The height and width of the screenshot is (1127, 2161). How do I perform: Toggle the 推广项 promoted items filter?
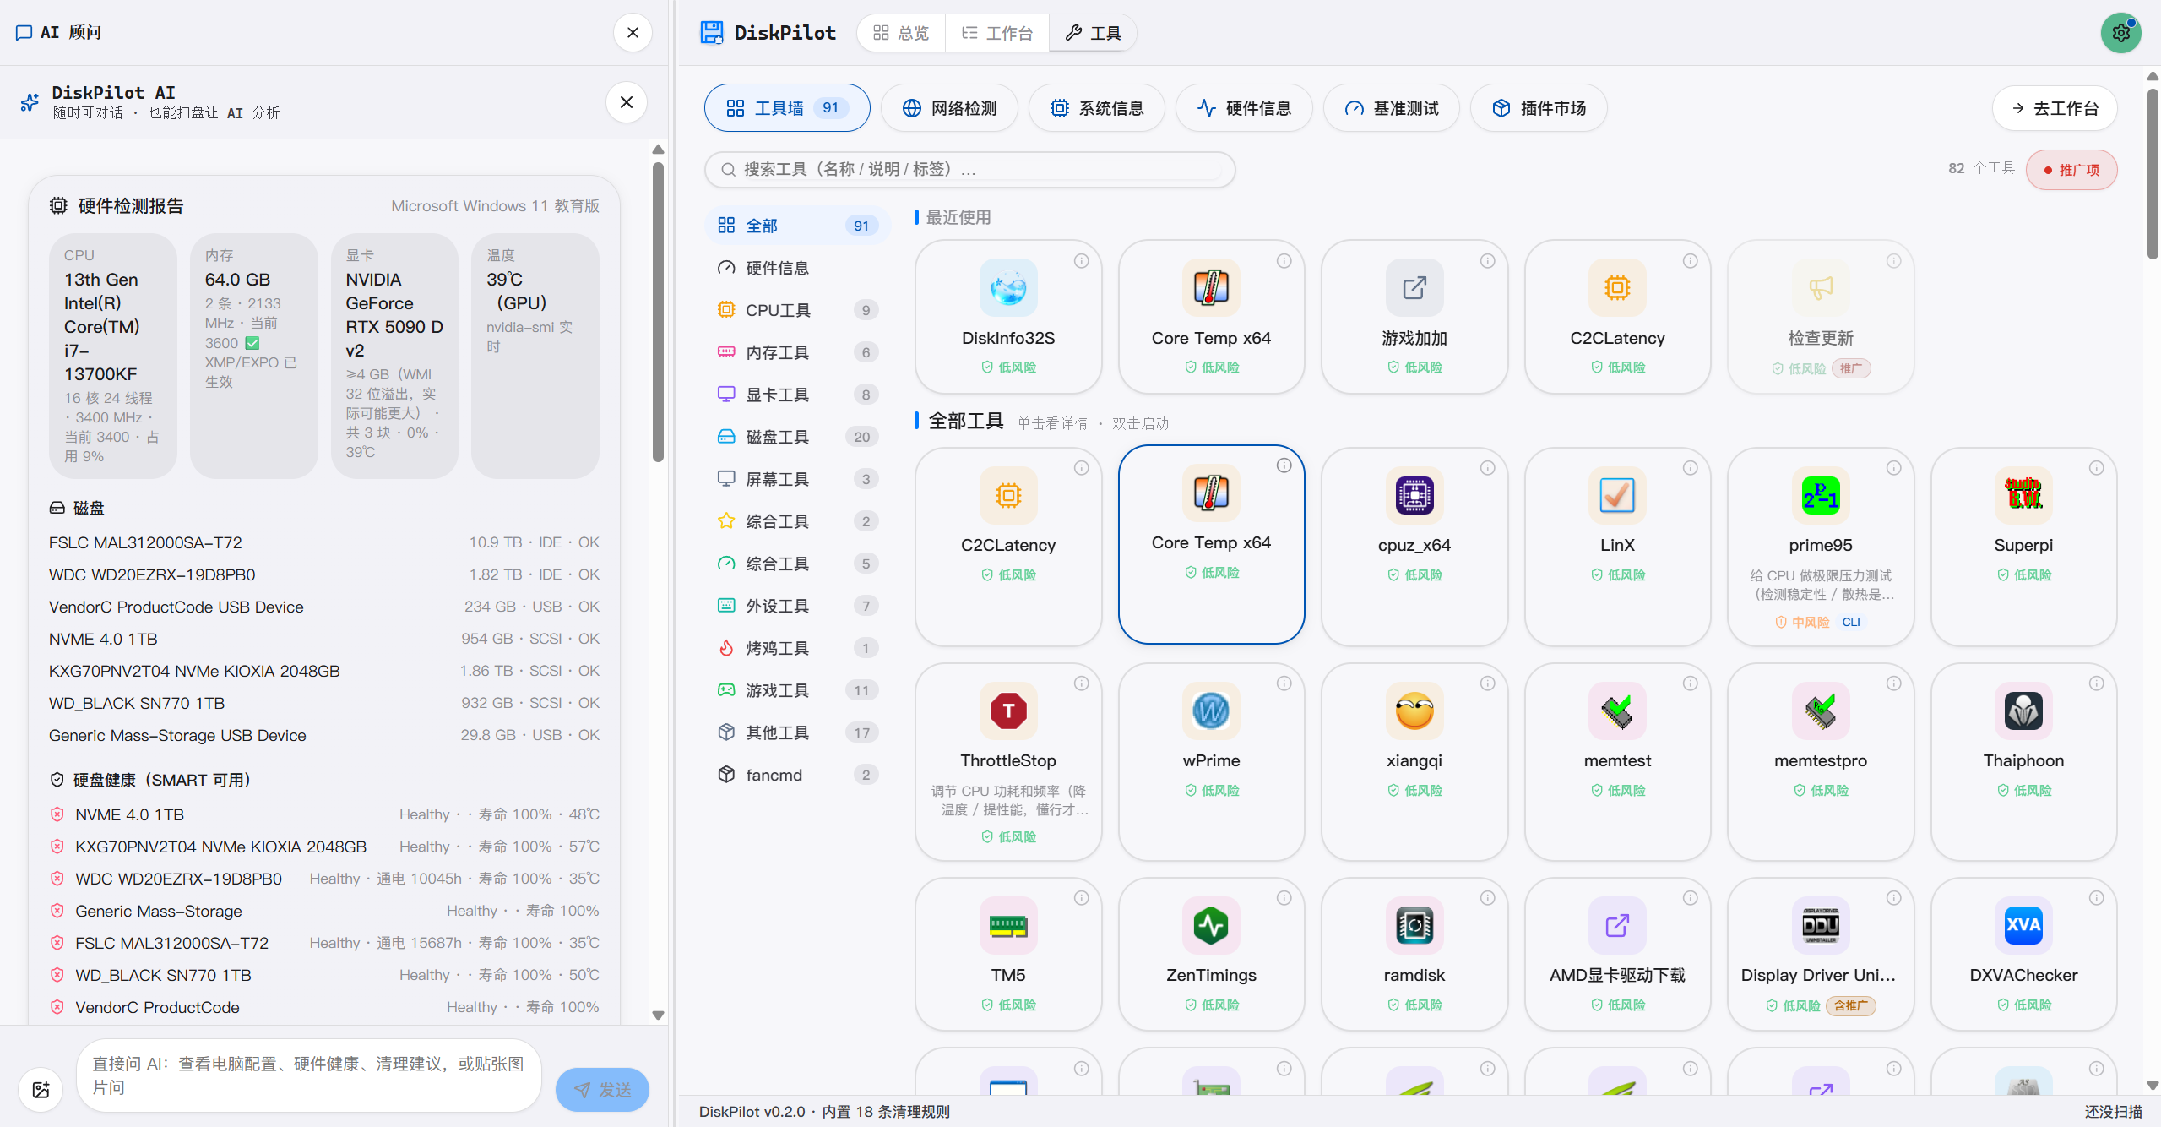click(x=2071, y=170)
